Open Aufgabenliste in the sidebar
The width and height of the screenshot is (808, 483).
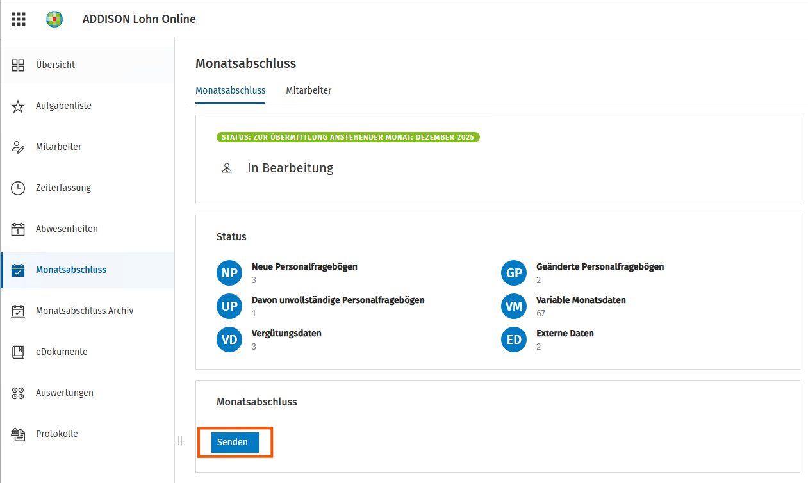87,106
